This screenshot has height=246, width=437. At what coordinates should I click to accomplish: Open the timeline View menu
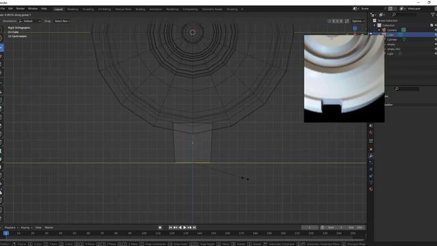click(x=38, y=228)
